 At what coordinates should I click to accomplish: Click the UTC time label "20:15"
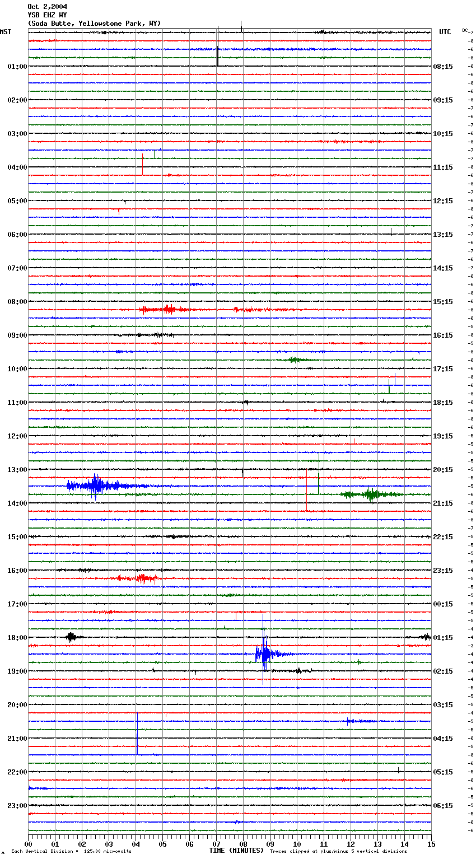click(x=443, y=470)
